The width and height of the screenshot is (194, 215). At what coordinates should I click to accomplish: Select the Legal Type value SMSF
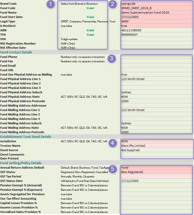157,21
